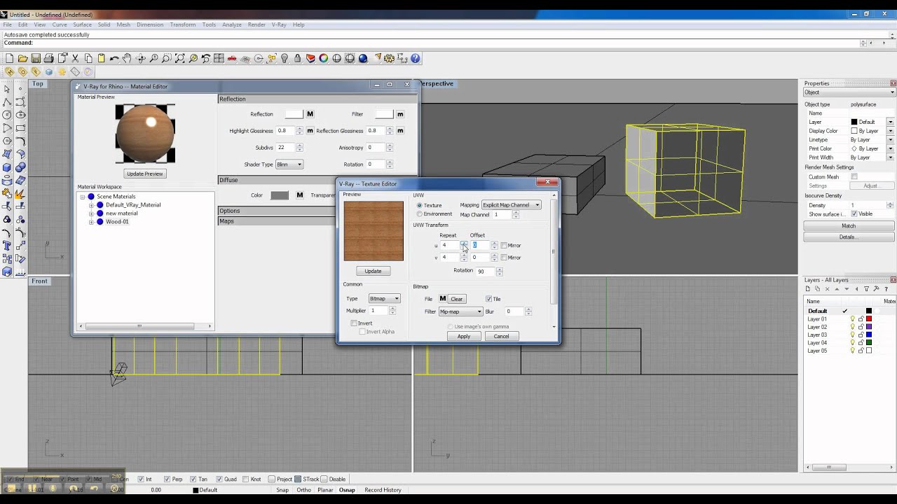The height and width of the screenshot is (504, 897).
Task: Click the four viewports layout icon
Action: [219, 59]
